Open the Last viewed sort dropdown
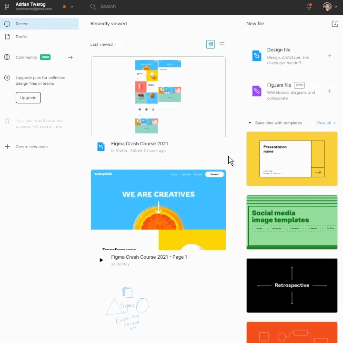 coord(103,44)
